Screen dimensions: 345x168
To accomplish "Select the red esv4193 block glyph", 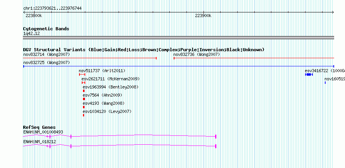I will (84, 107).
